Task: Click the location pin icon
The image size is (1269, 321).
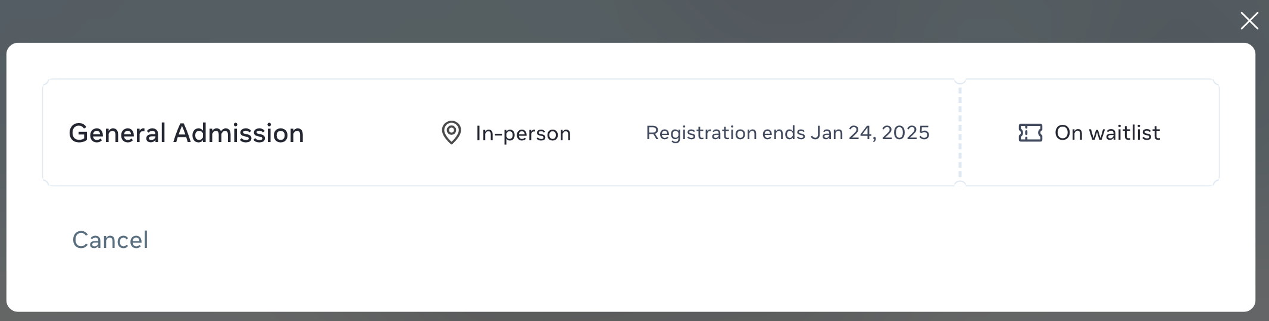Action: coord(451,133)
